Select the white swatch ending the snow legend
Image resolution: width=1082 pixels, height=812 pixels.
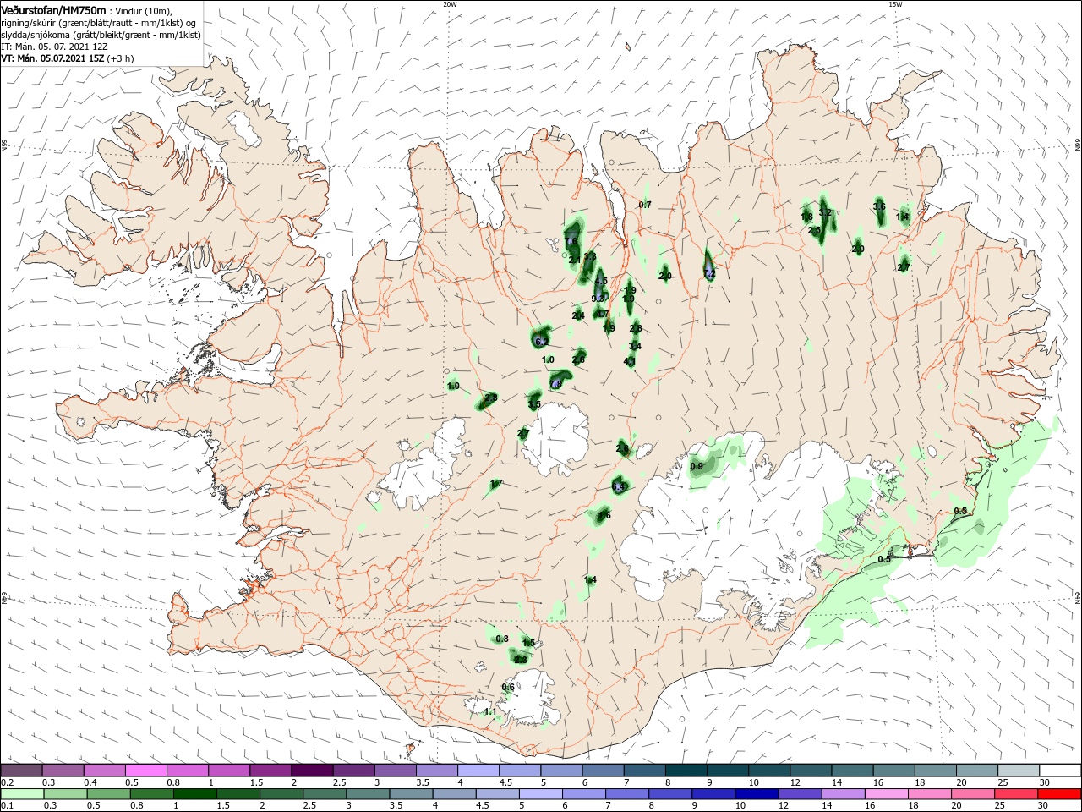pyautogui.click(x=1059, y=771)
